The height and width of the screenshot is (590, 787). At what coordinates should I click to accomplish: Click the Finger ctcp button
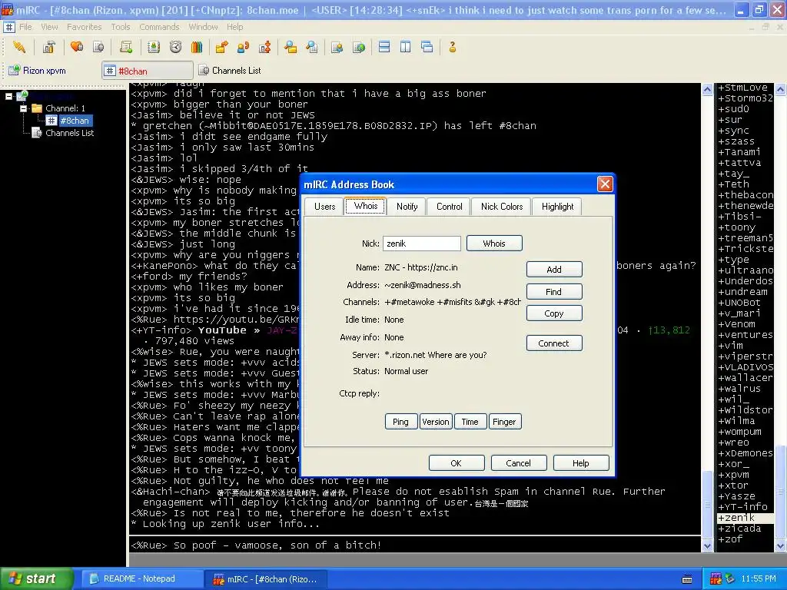(504, 422)
